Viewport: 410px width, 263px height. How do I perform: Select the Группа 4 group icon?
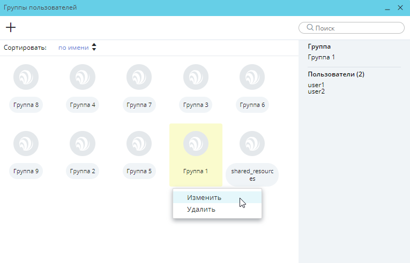pos(83,77)
